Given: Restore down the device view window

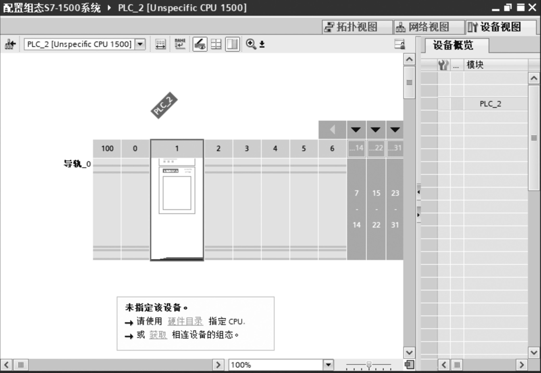Looking at the screenshot, I should 507,8.
